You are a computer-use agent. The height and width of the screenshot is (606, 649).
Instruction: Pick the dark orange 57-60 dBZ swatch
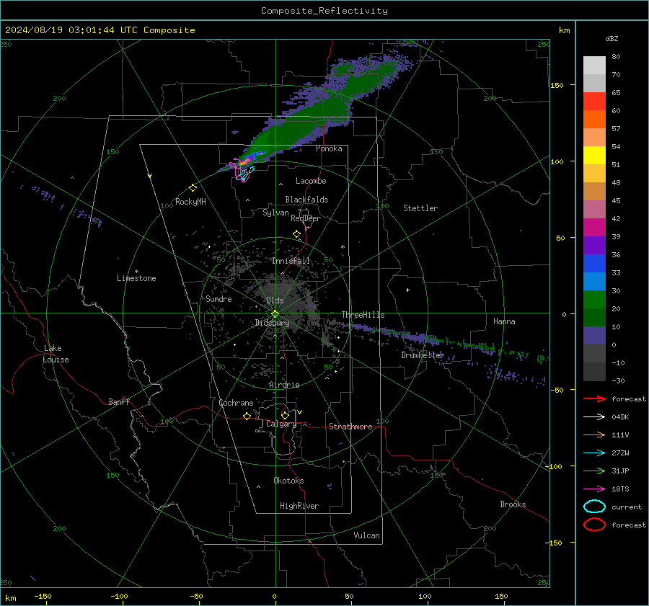pos(594,120)
